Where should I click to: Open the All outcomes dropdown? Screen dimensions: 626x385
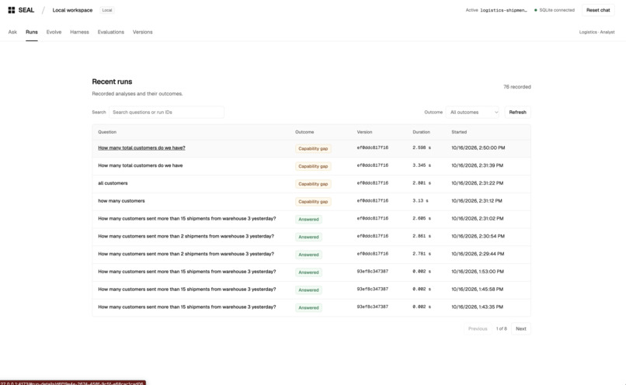473,112
